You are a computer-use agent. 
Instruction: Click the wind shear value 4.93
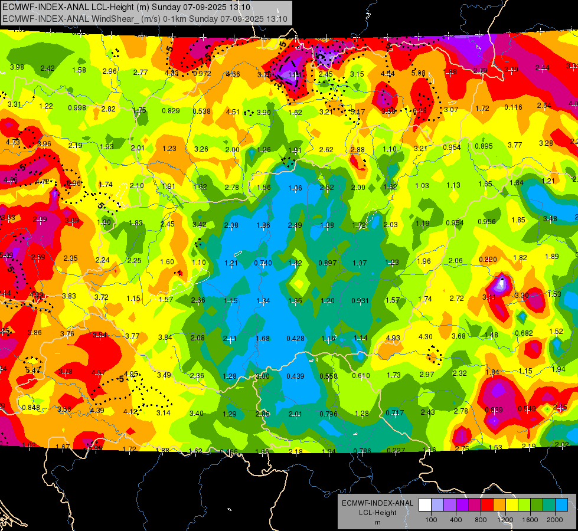click(393, 337)
